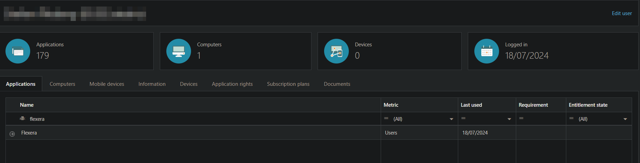The height and width of the screenshot is (163, 640).
Task: Click equals operator icon in Metric filter
Action: (x=386, y=118)
